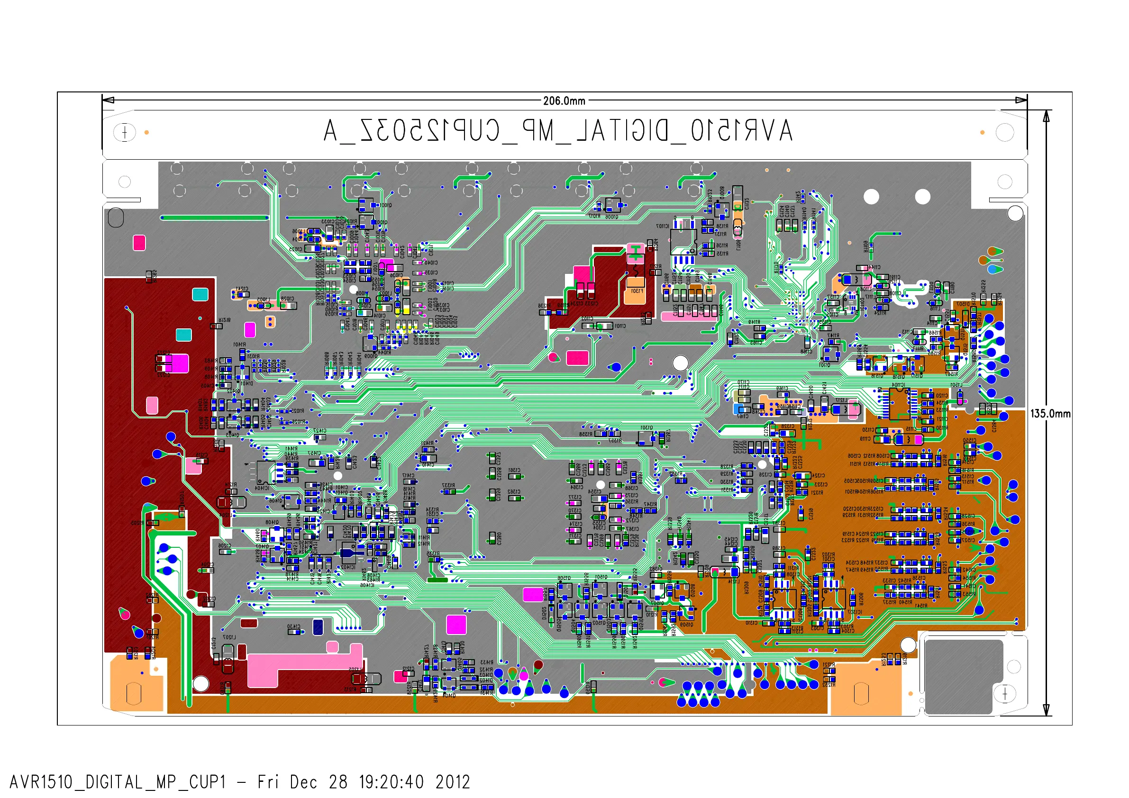Click the white mounting hole near board center
Viewport: 1129px width, 798px height.
[680, 363]
